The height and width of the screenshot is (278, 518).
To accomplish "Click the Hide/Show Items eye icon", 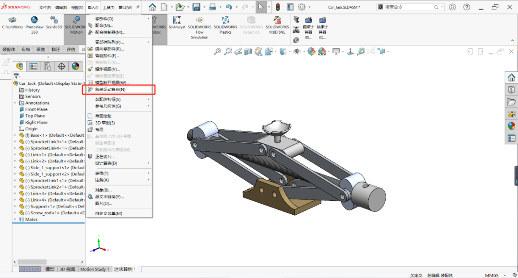I will tap(297, 51).
